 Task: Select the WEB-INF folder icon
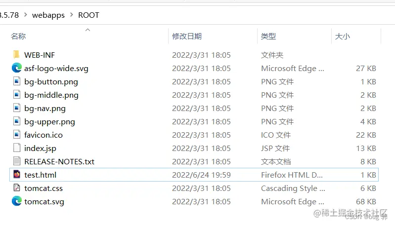click(x=16, y=55)
